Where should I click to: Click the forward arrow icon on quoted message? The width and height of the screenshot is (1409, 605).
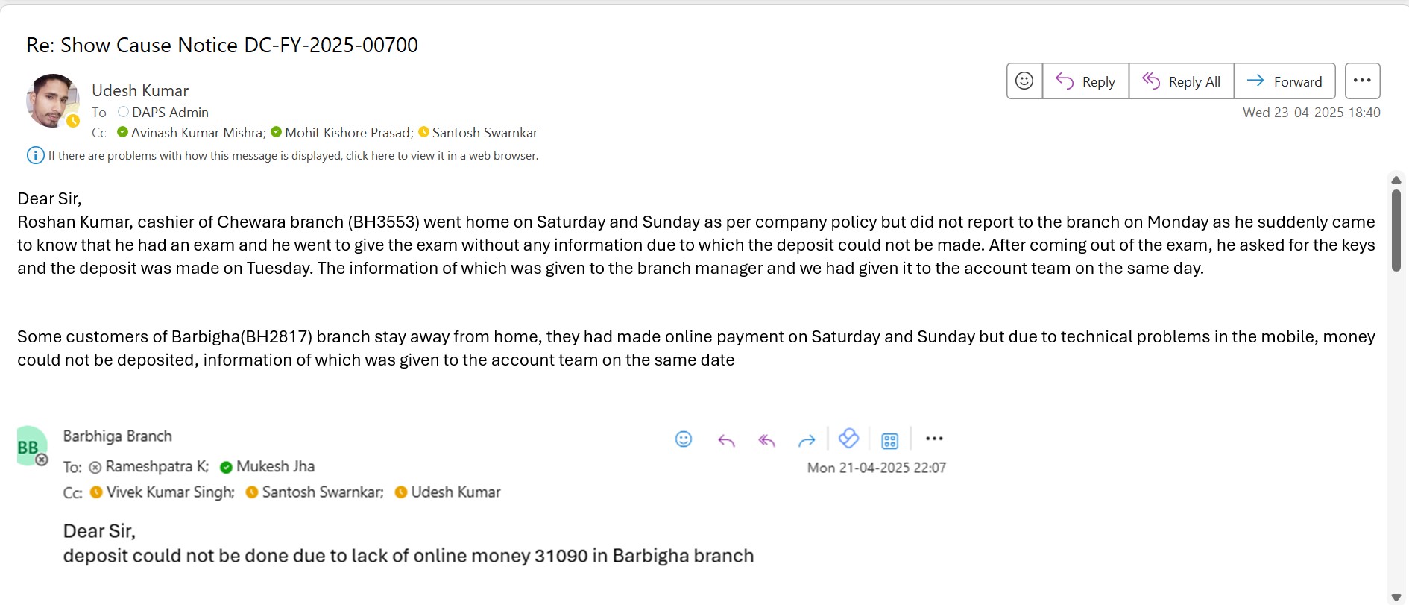click(807, 440)
